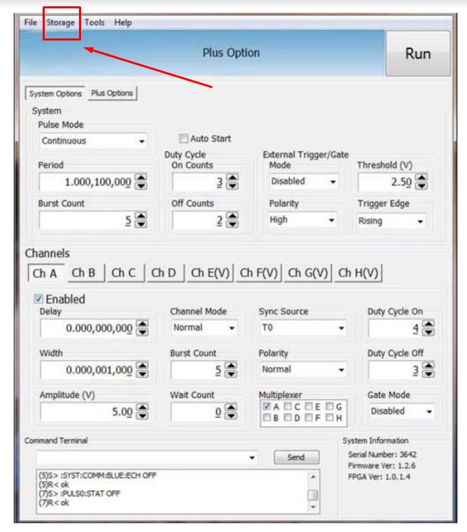
Task: Open the External Trigger/Gate Mode dropdown
Action: click(x=303, y=182)
